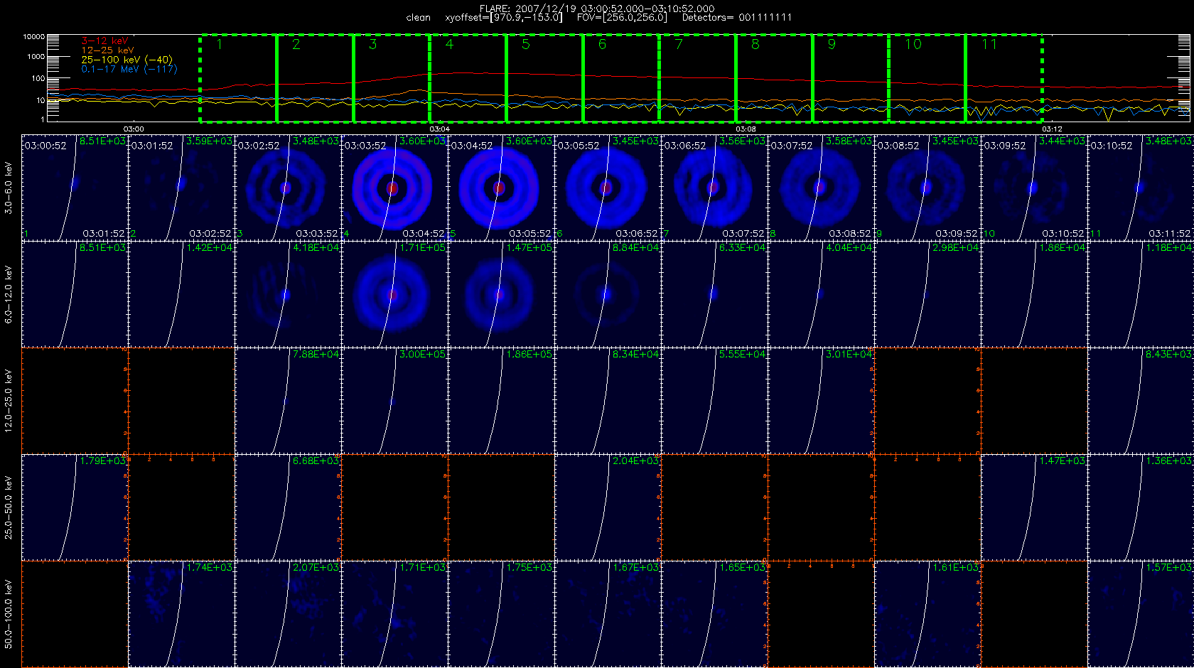Viewport: 1194px width, 668px height.
Task: Click the 1.61E+03 peak value
Action: click(x=955, y=568)
